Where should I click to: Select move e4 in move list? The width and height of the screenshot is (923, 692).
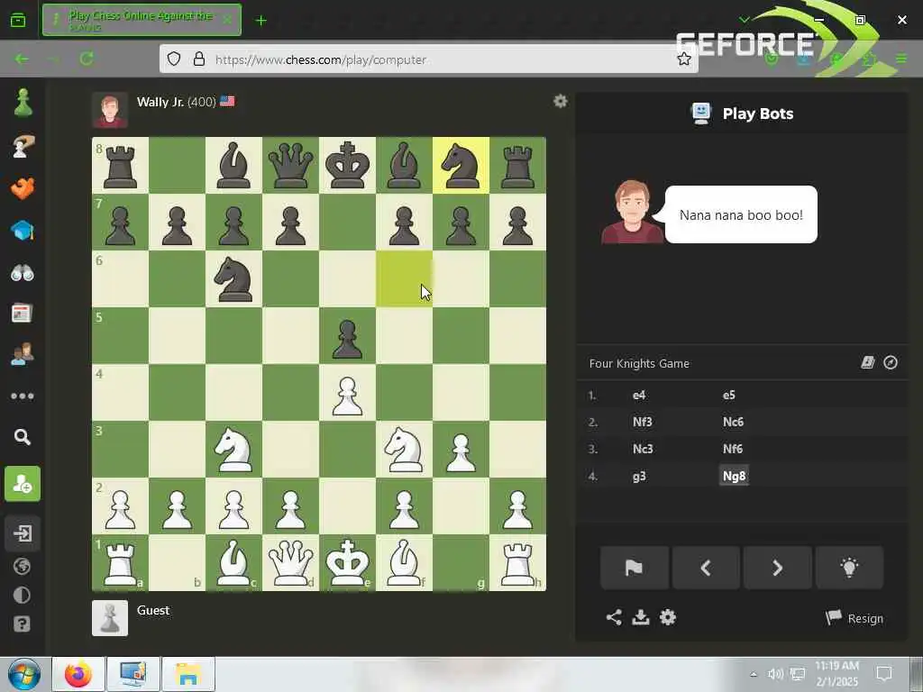point(639,395)
